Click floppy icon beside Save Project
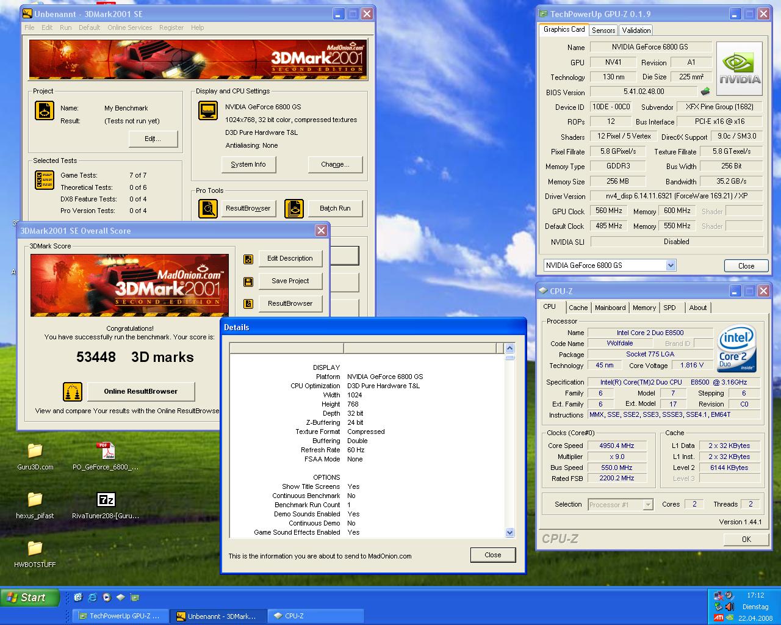Image resolution: width=781 pixels, height=625 pixels. [248, 281]
